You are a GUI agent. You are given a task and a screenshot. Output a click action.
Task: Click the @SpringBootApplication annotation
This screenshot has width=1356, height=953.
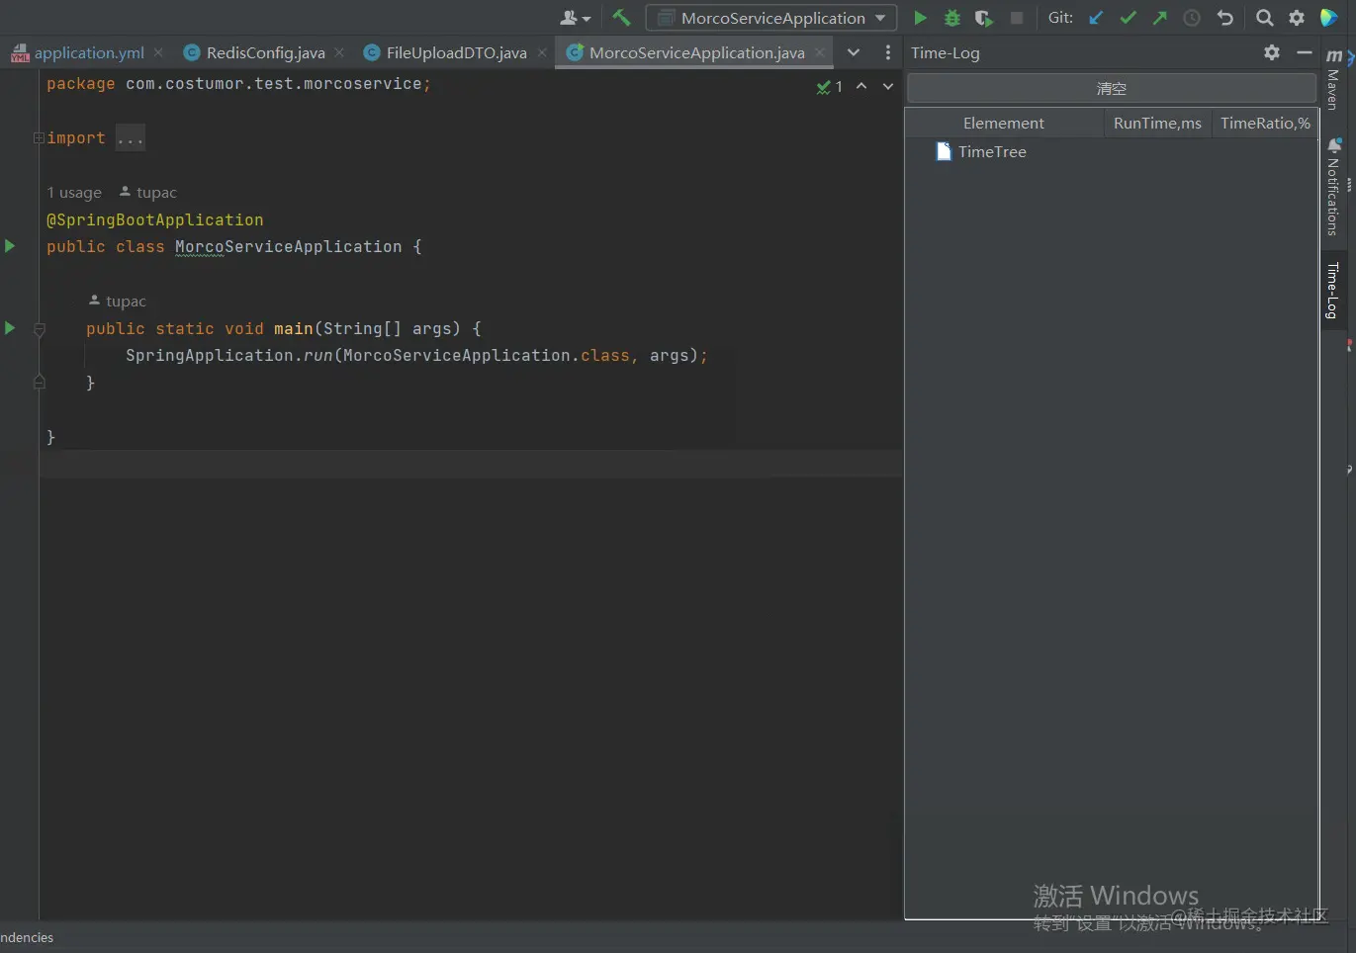point(155,219)
